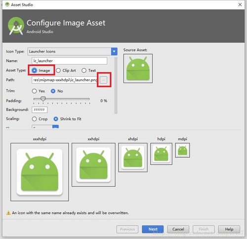The height and width of the screenshot is (239, 247).
Task: Set Trim to Yes
Action: (x=34, y=91)
